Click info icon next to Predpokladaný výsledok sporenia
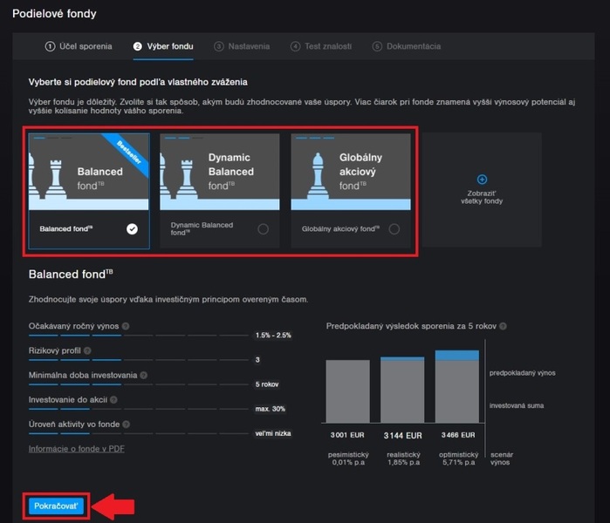The height and width of the screenshot is (523, 610). pyautogui.click(x=504, y=326)
